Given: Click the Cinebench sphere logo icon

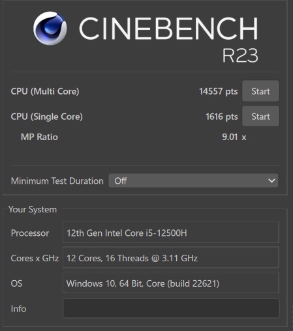Looking at the screenshot, I should (x=50, y=28).
